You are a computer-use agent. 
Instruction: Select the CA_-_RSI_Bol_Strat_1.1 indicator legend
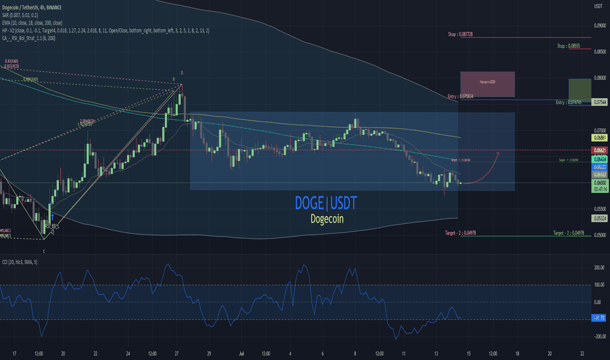click(28, 38)
